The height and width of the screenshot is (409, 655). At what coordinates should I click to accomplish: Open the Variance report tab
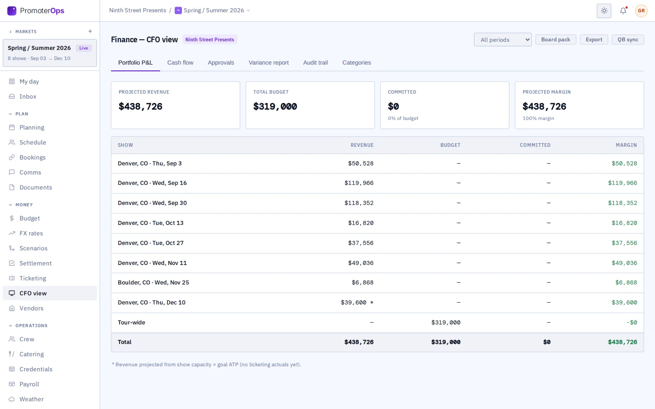click(x=269, y=63)
